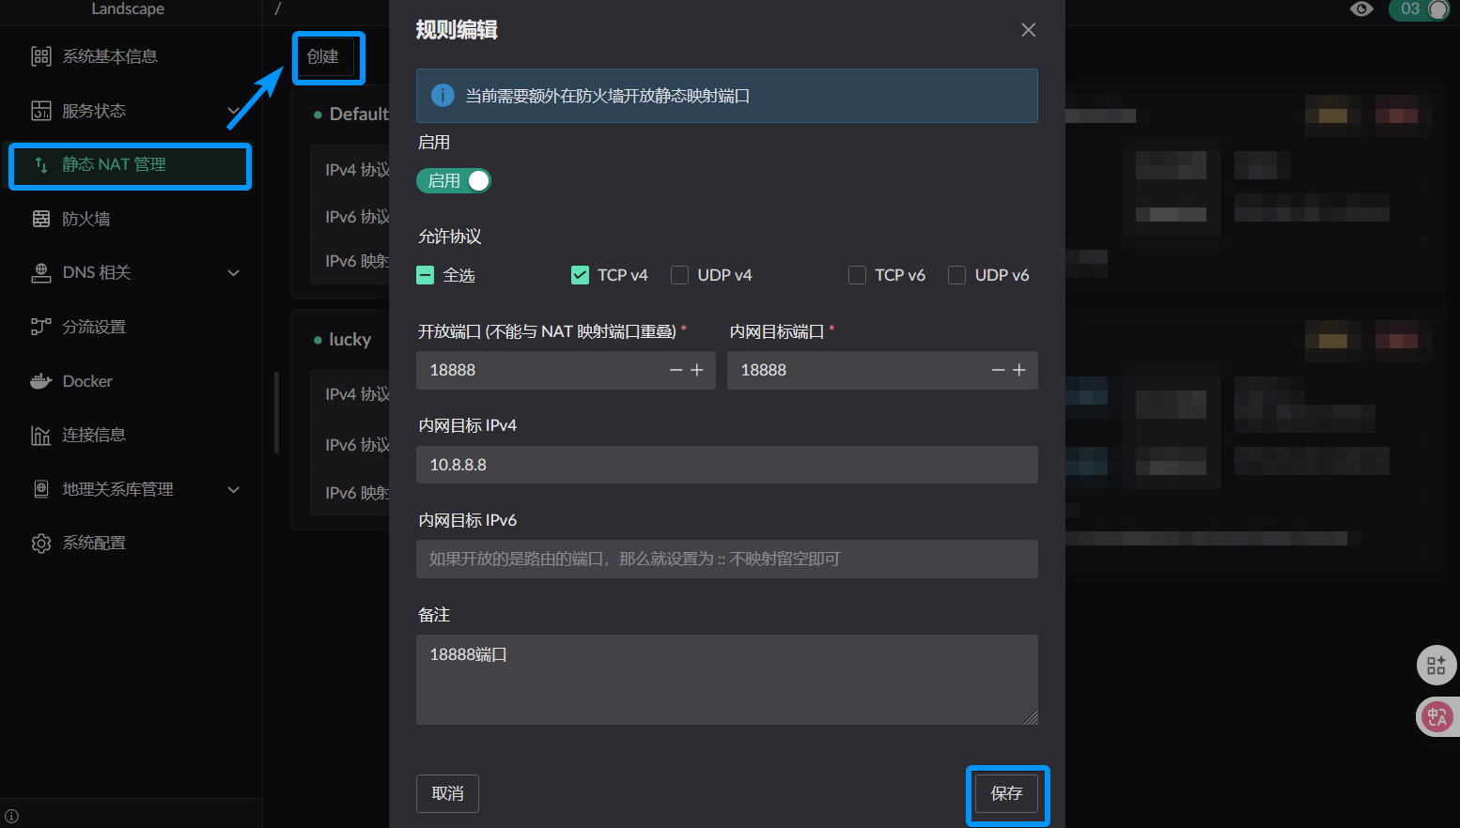This screenshot has height=828, width=1460.
Task: Click the 保存 save button
Action: pyautogui.click(x=1006, y=794)
